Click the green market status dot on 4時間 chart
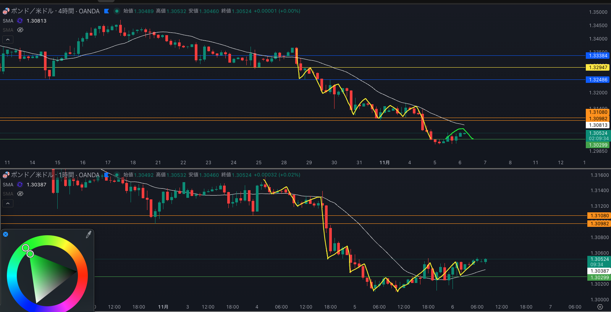The height and width of the screenshot is (312, 611). [x=117, y=11]
